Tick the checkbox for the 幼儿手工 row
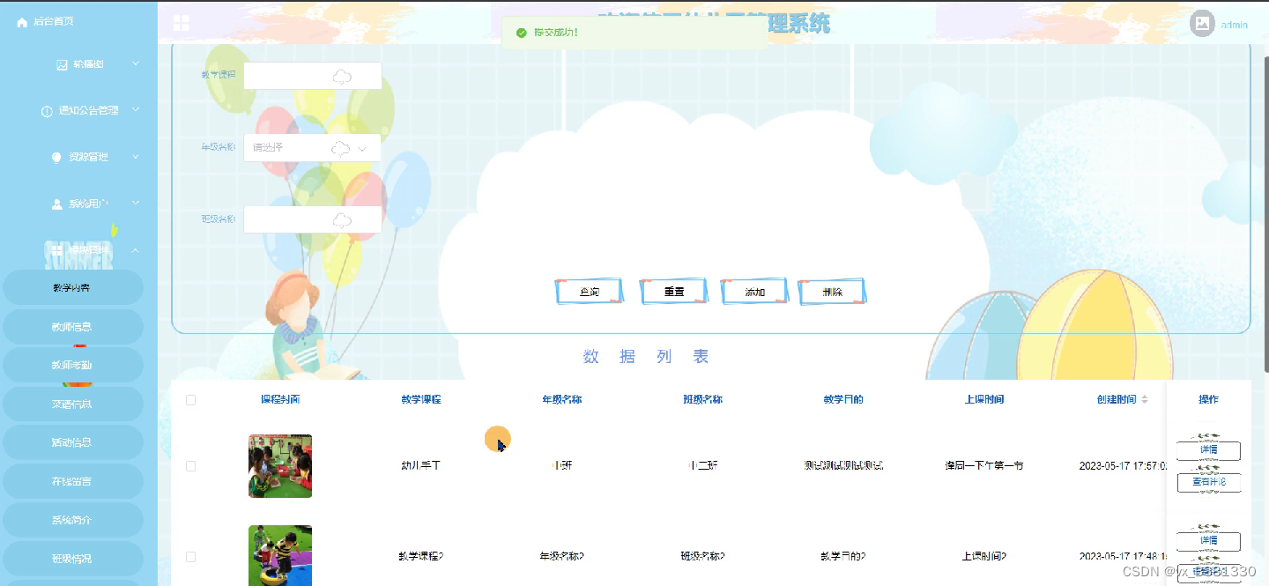The width and height of the screenshot is (1269, 586). (x=190, y=465)
